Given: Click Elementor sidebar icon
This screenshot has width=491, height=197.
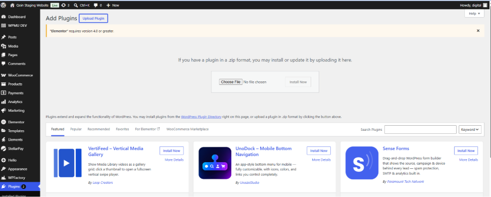Looking at the screenshot, I should click(4, 122).
